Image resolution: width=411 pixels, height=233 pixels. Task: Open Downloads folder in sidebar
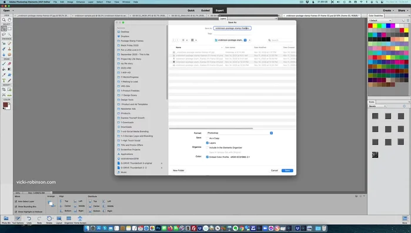(x=126, y=127)
